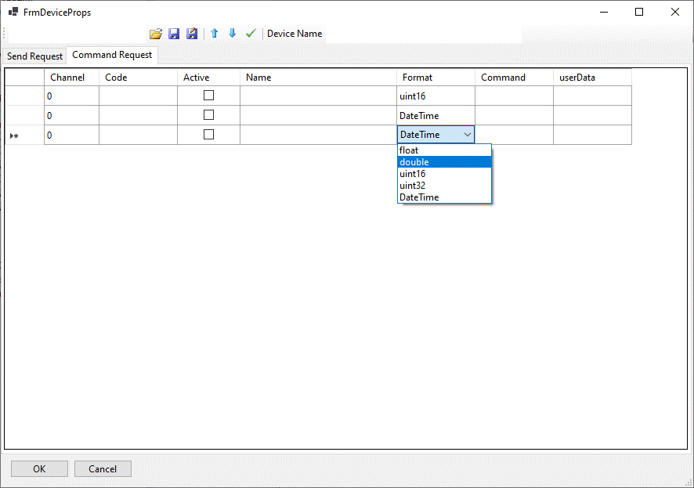Click Format cell DateTime in second row

coord(436,115)
